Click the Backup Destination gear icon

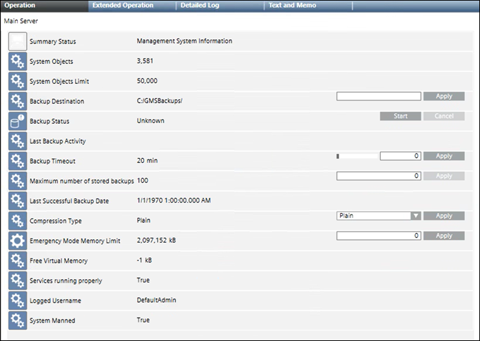(x=17, y=101)
